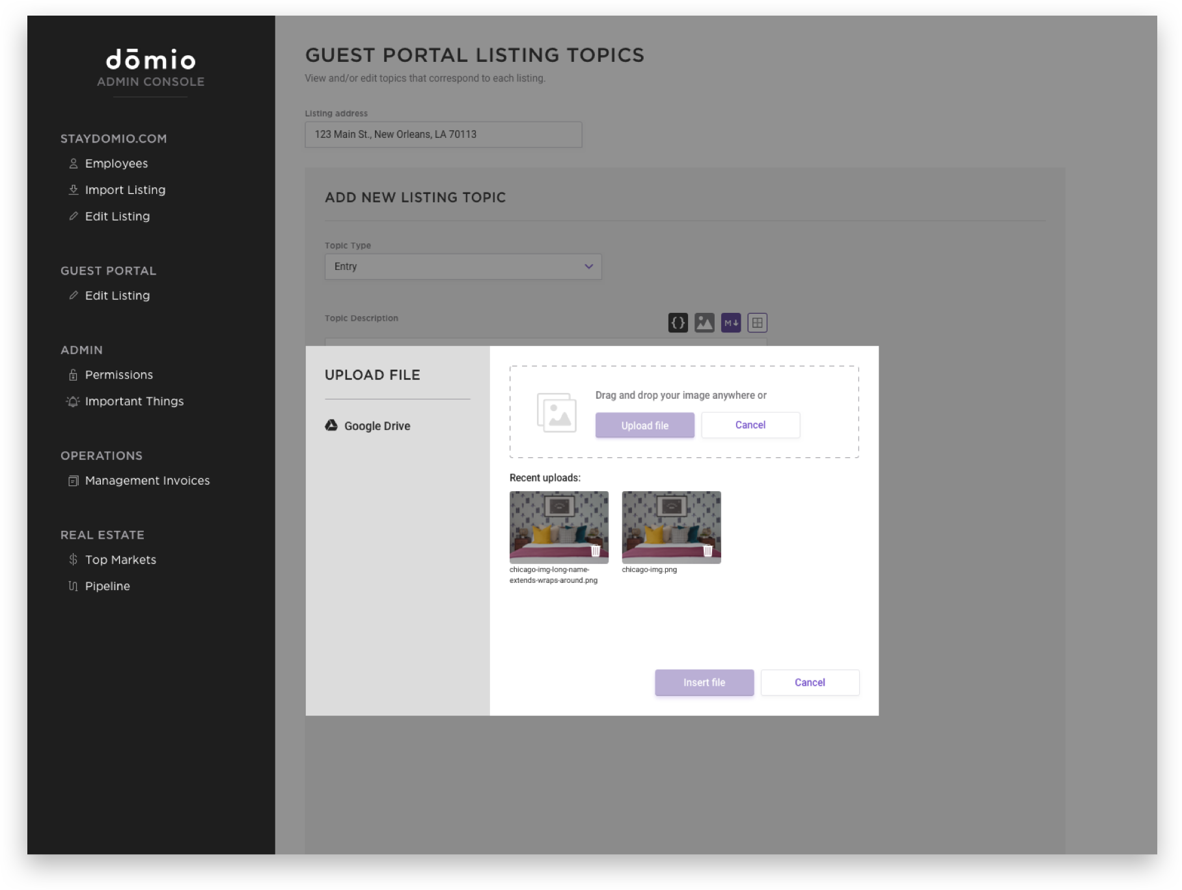The width and height of the screenshot is (1182, 890).
Task: Select the insert table grid icon
Action: click(756, 322)
